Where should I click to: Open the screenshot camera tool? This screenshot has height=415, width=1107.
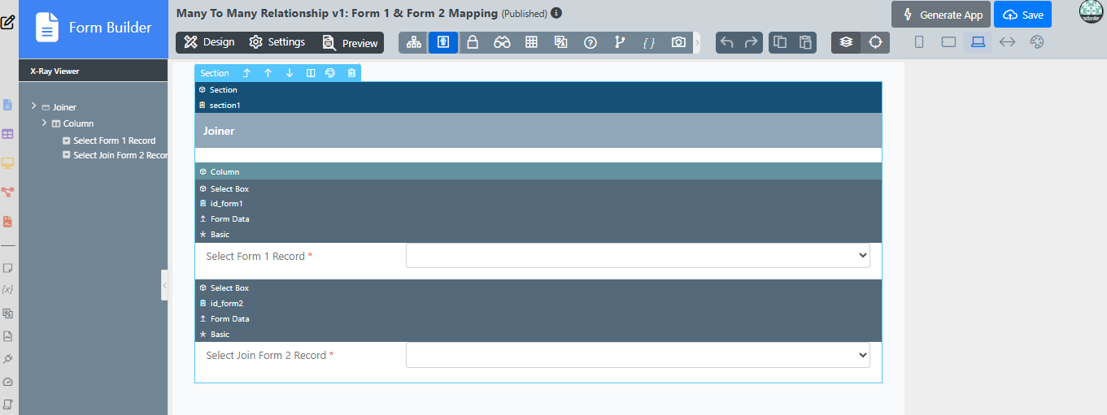click(678, 42)
